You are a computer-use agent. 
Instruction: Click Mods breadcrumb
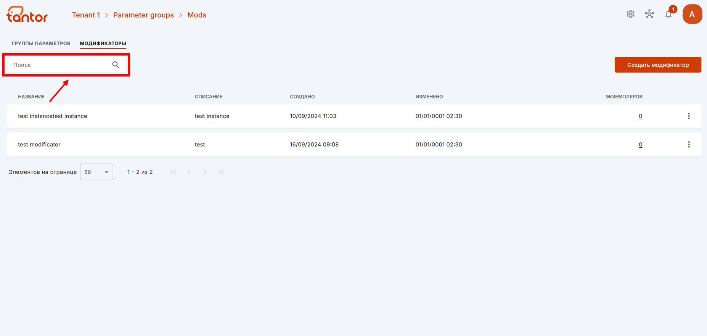click(197, 15)
